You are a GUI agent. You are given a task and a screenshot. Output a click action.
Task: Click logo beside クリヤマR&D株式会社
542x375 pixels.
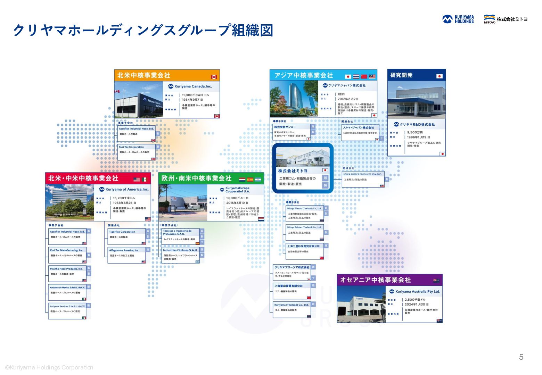pyautogui.click(x=396, y=124)
